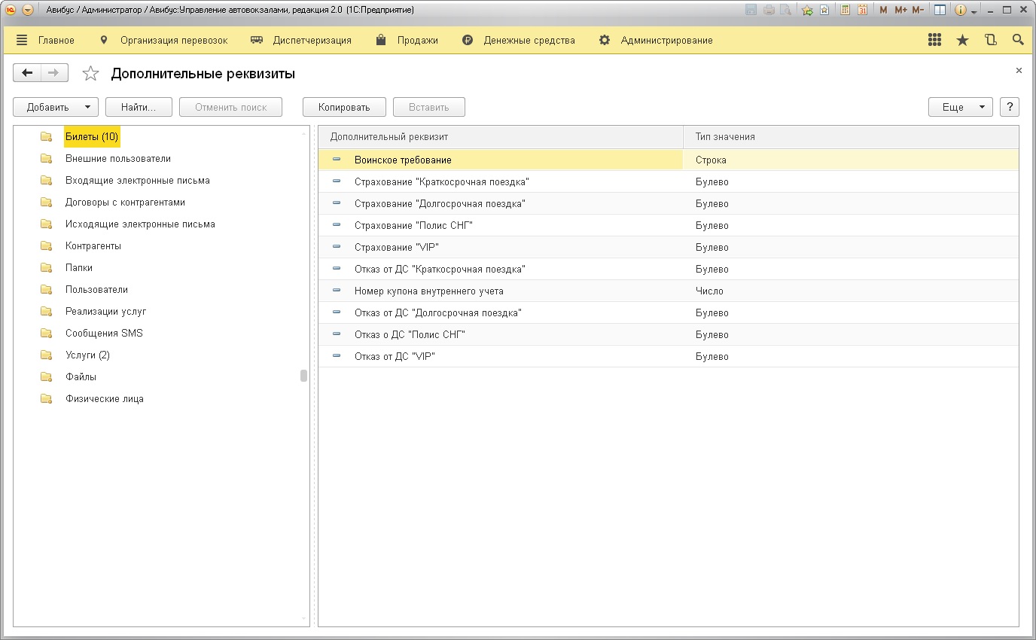Select the Услуги (2) folder

(87, 355)
